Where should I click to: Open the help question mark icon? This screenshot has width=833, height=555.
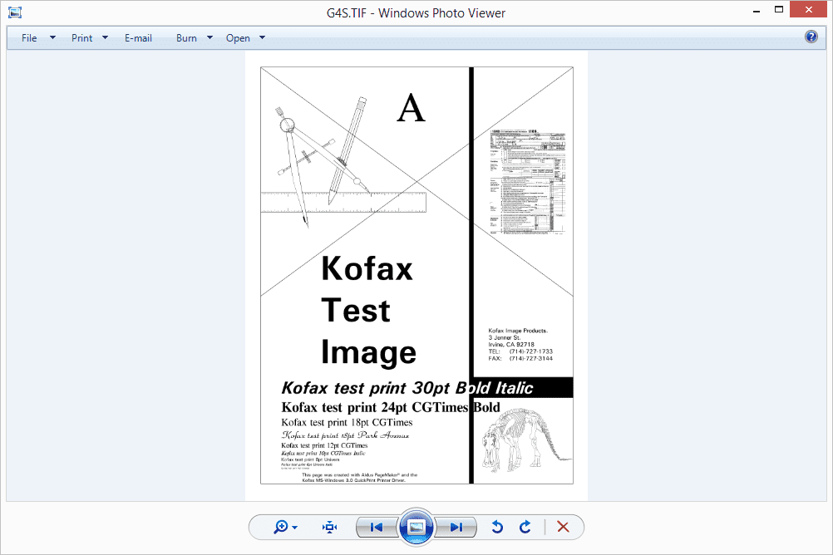pyautogui.click(x=811, y=37)
